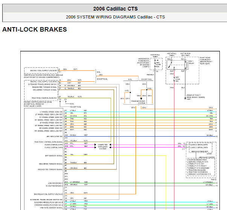Click the IGN 1 relay coil symbol
Screen dimensions: 227x210
(x=186, y=65)
